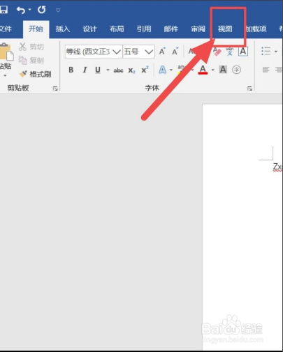Toggle Bold formatting
The image size is (283, 352).
71,70
